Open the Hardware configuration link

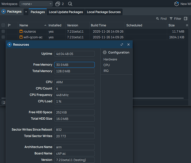(x=110, y=59)
